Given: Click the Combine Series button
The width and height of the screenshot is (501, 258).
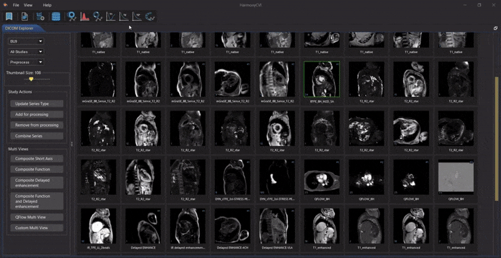Looking at the screenshot, I should point(37,136).
